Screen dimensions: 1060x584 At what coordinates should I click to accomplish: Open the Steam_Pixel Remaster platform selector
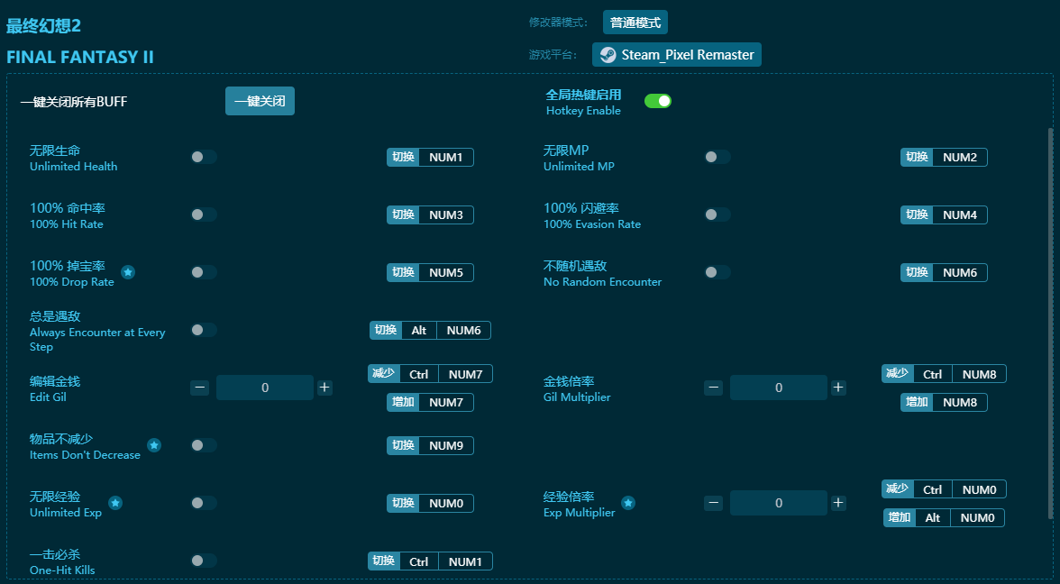677,55
